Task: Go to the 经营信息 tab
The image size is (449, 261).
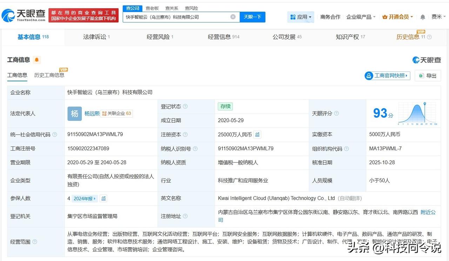Action: coord(223,37)
